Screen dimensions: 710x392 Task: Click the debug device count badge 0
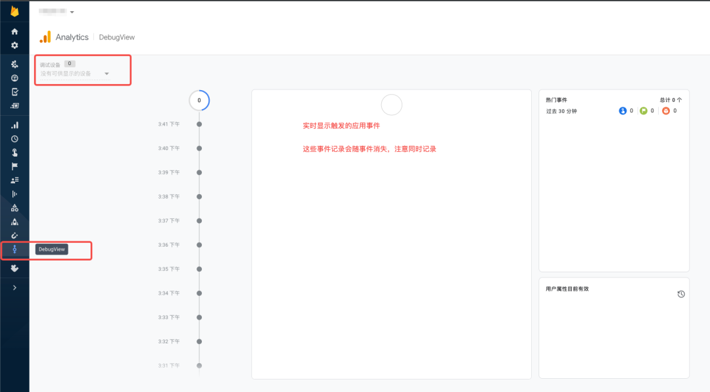pyautogui.click(x=70, y=63)
